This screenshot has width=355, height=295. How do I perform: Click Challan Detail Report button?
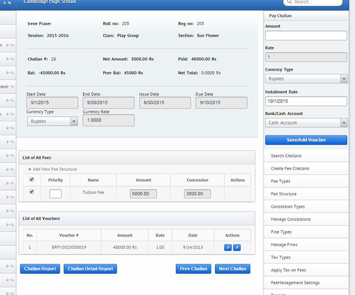[90, 268]
